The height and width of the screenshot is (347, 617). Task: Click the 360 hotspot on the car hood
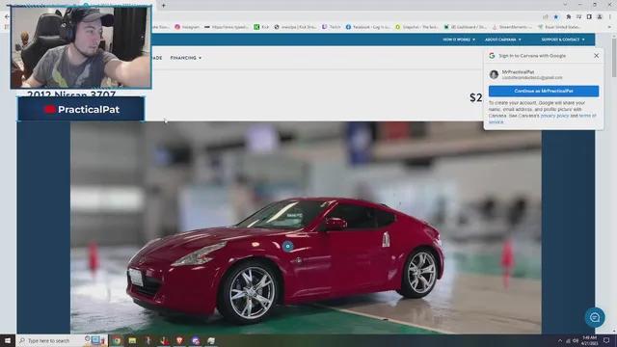pos(287,247)
